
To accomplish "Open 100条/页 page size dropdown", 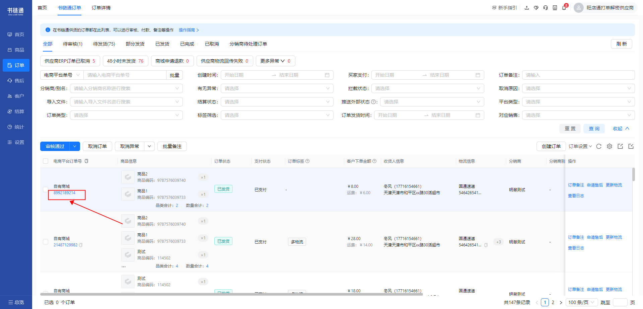I will pos(582,302).
